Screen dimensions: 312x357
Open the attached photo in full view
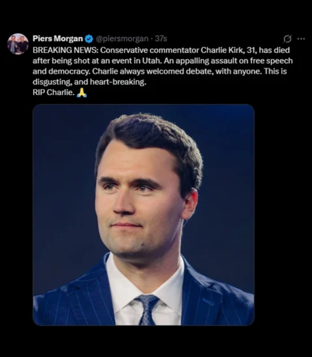(x=143, y=215)
